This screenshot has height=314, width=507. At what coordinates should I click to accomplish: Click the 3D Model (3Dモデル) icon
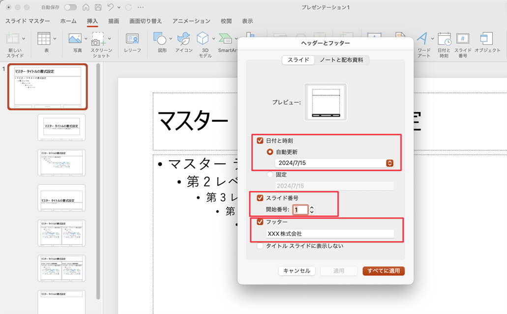coord(203,38)
